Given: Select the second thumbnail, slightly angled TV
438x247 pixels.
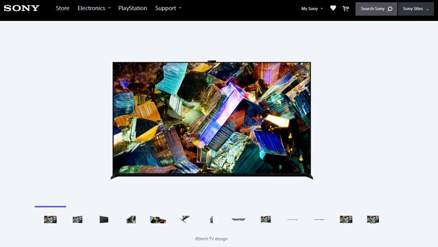Looking at the screenshot, I should click(x=77, y=219).
